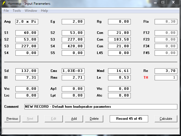Select the Ap1 input field

[73, 89]
